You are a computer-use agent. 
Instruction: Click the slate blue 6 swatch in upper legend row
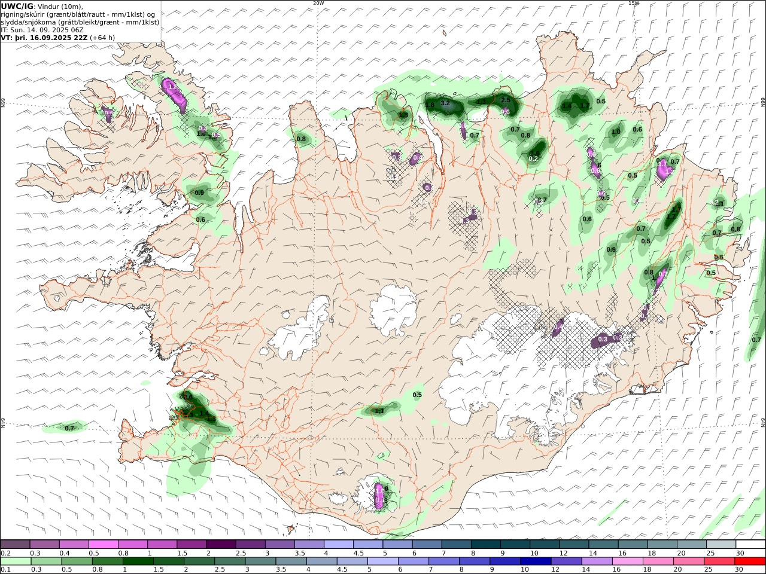[427, 545]
